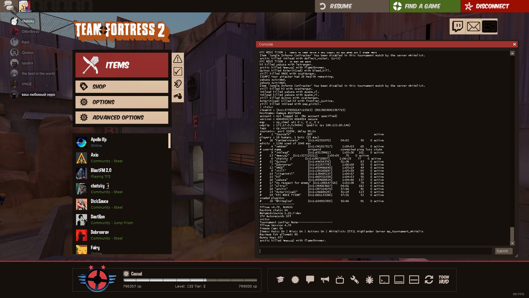Click the bug report icon
529x298 pixels.
tap(369, 280)
